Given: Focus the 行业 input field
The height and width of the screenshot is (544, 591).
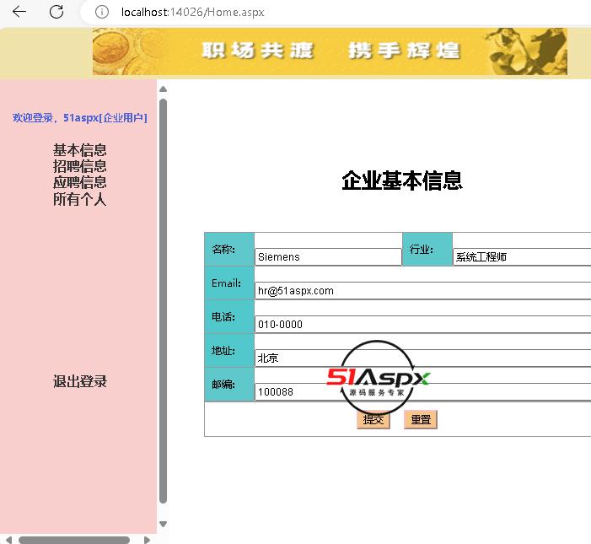Looking at the screenshot, I should [521, 256].
